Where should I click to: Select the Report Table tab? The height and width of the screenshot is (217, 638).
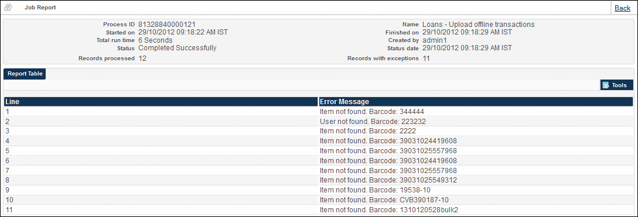click(25, 74)
